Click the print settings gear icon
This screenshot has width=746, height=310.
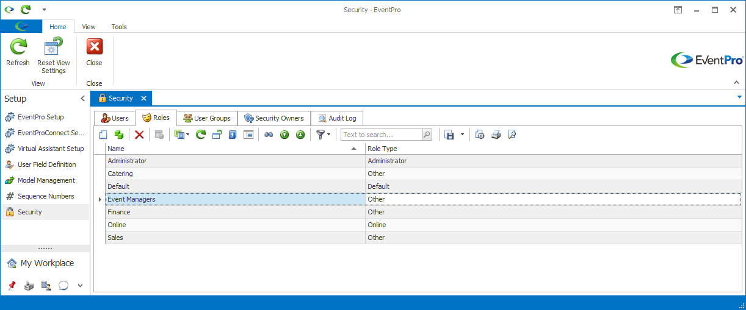point(480,135)
